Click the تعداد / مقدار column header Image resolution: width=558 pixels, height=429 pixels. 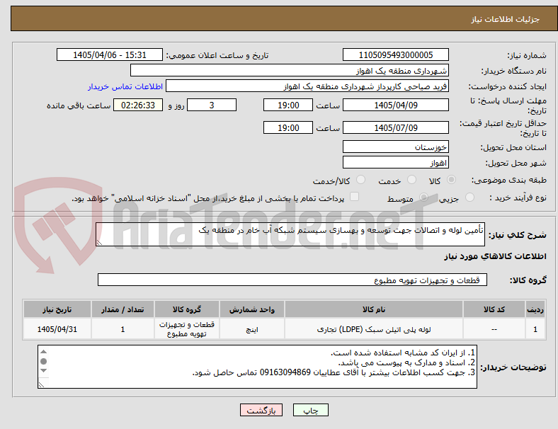coord(123,309)
